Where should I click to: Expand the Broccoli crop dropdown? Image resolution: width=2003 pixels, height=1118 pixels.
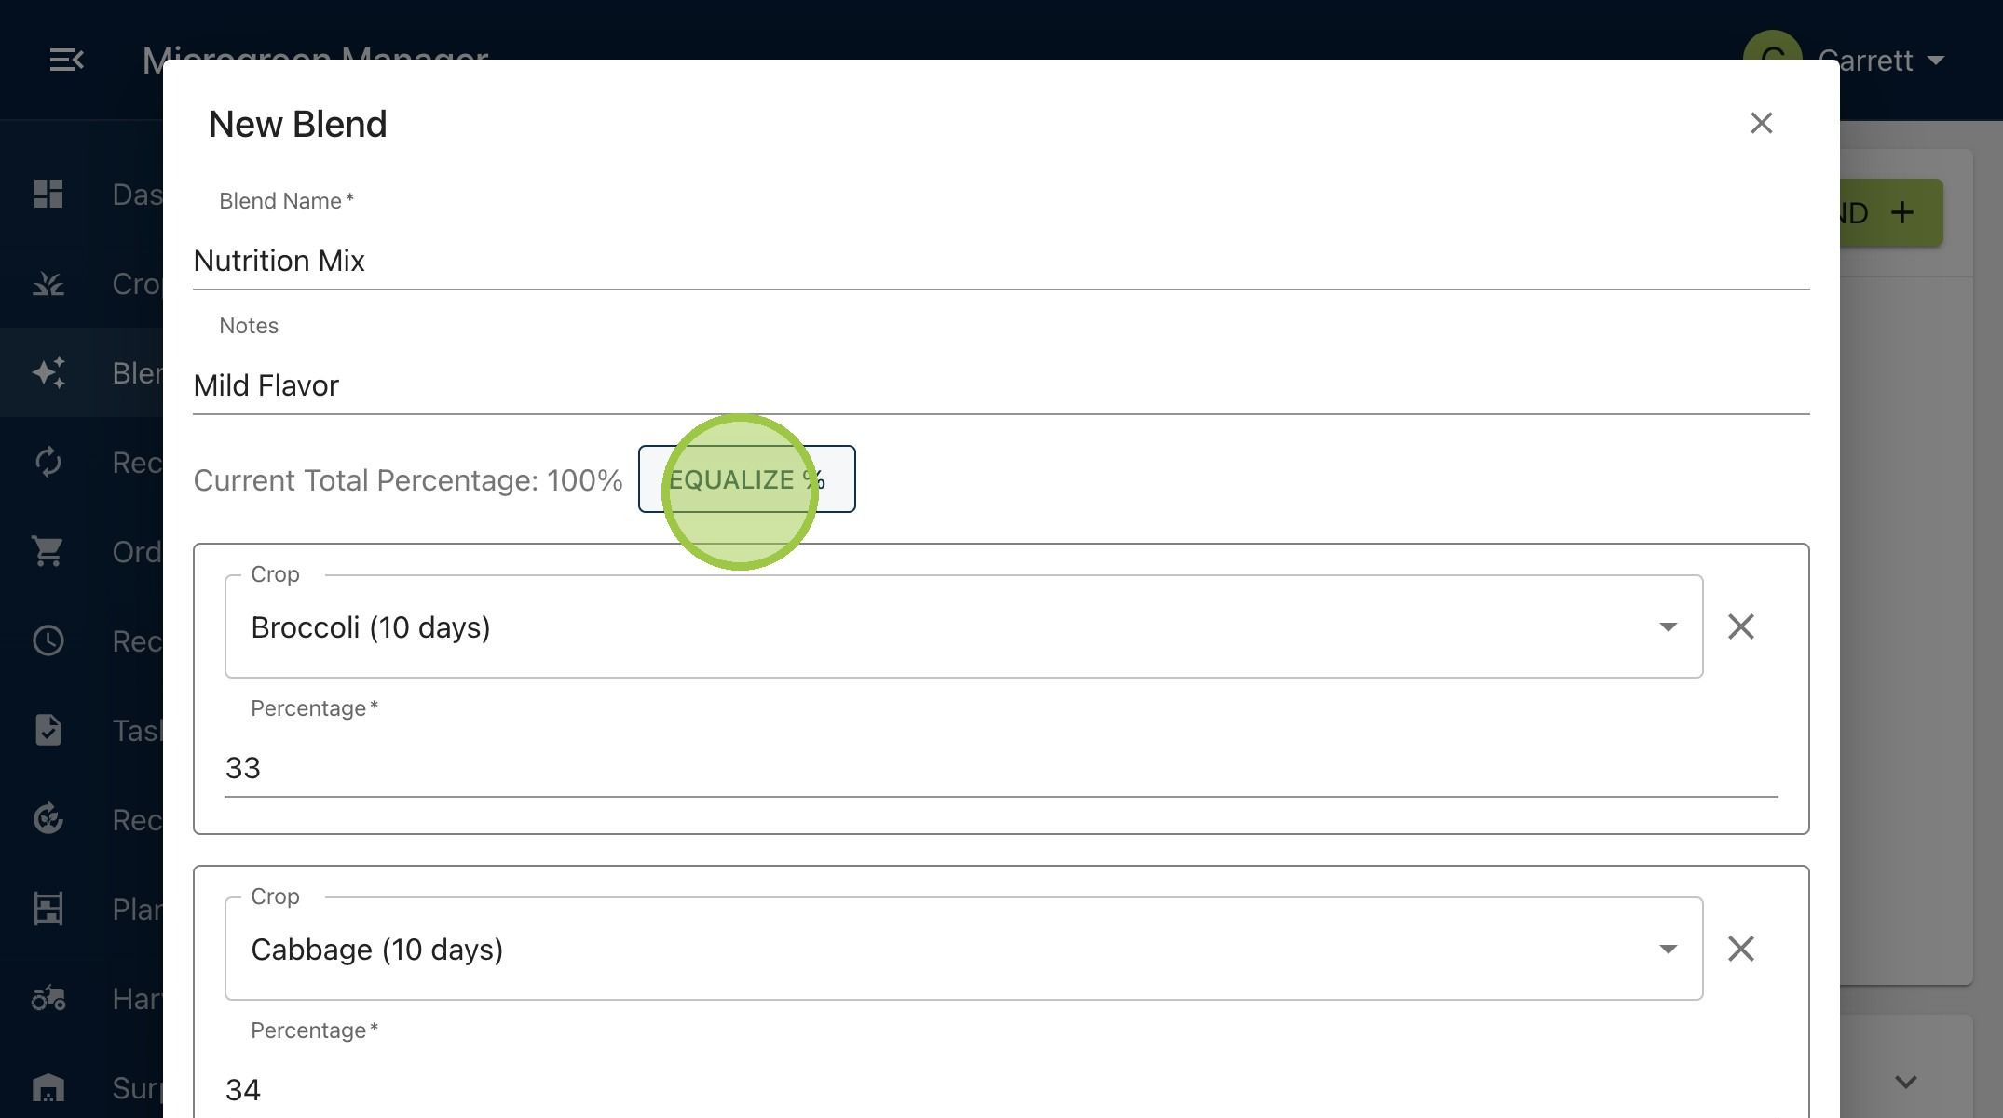click(x=963, y=626)
